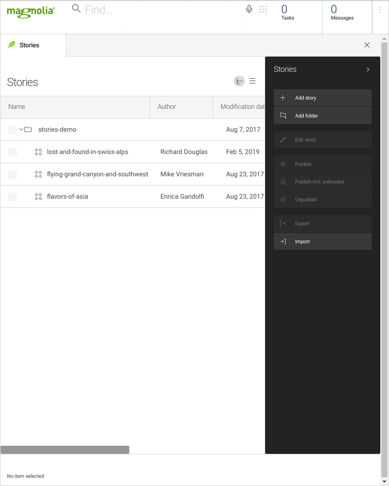Image resolution: width=389 pixels, height=486 pixels.
Task: Sort by the Modification date column
Action: [239, 107]
